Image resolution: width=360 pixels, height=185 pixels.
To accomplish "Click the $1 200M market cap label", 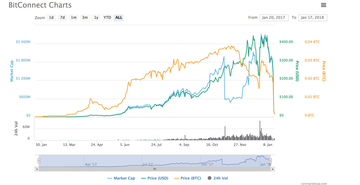I will click(x=23, y=79).
